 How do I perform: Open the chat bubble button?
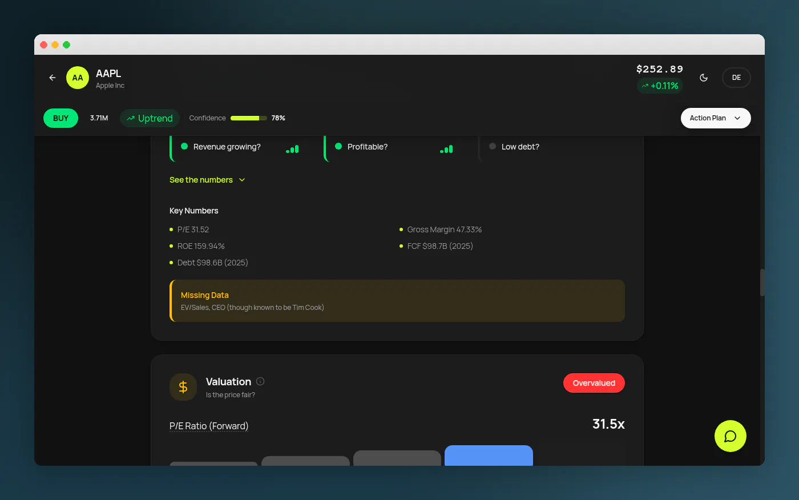coord(731,436)
